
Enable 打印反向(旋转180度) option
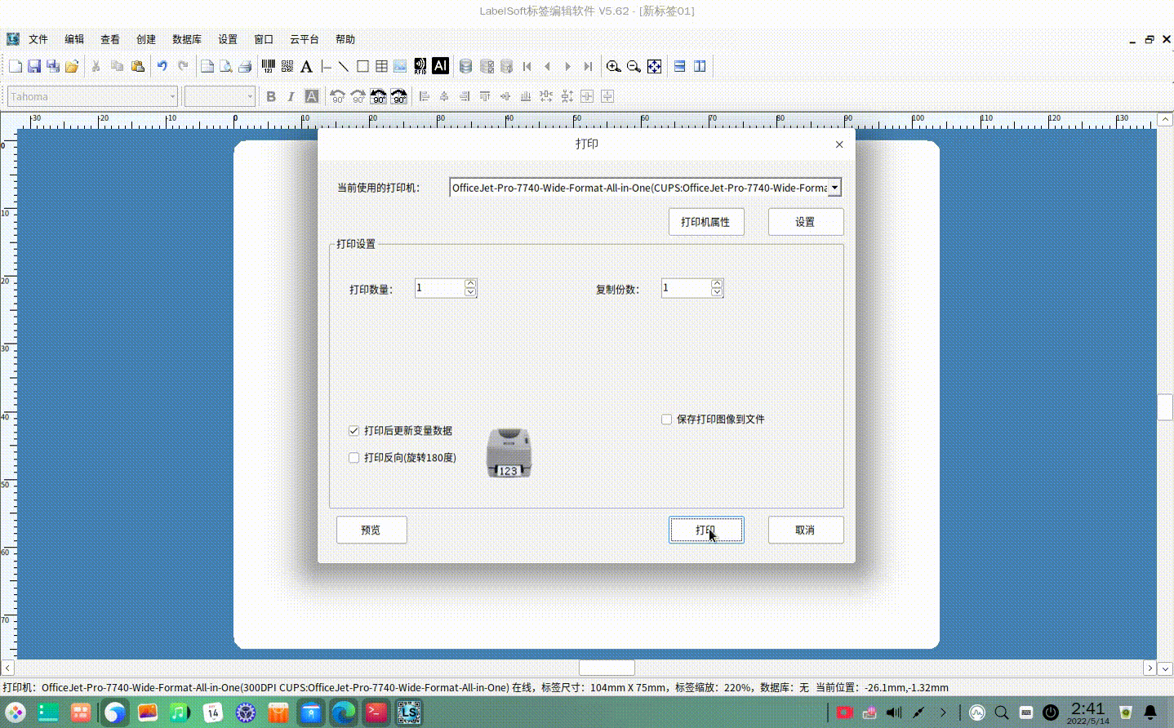coord(354,458)
